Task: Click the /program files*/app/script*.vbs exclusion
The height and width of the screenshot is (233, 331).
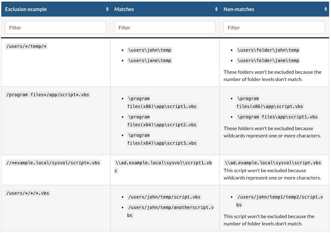Action: click(48, 95)
